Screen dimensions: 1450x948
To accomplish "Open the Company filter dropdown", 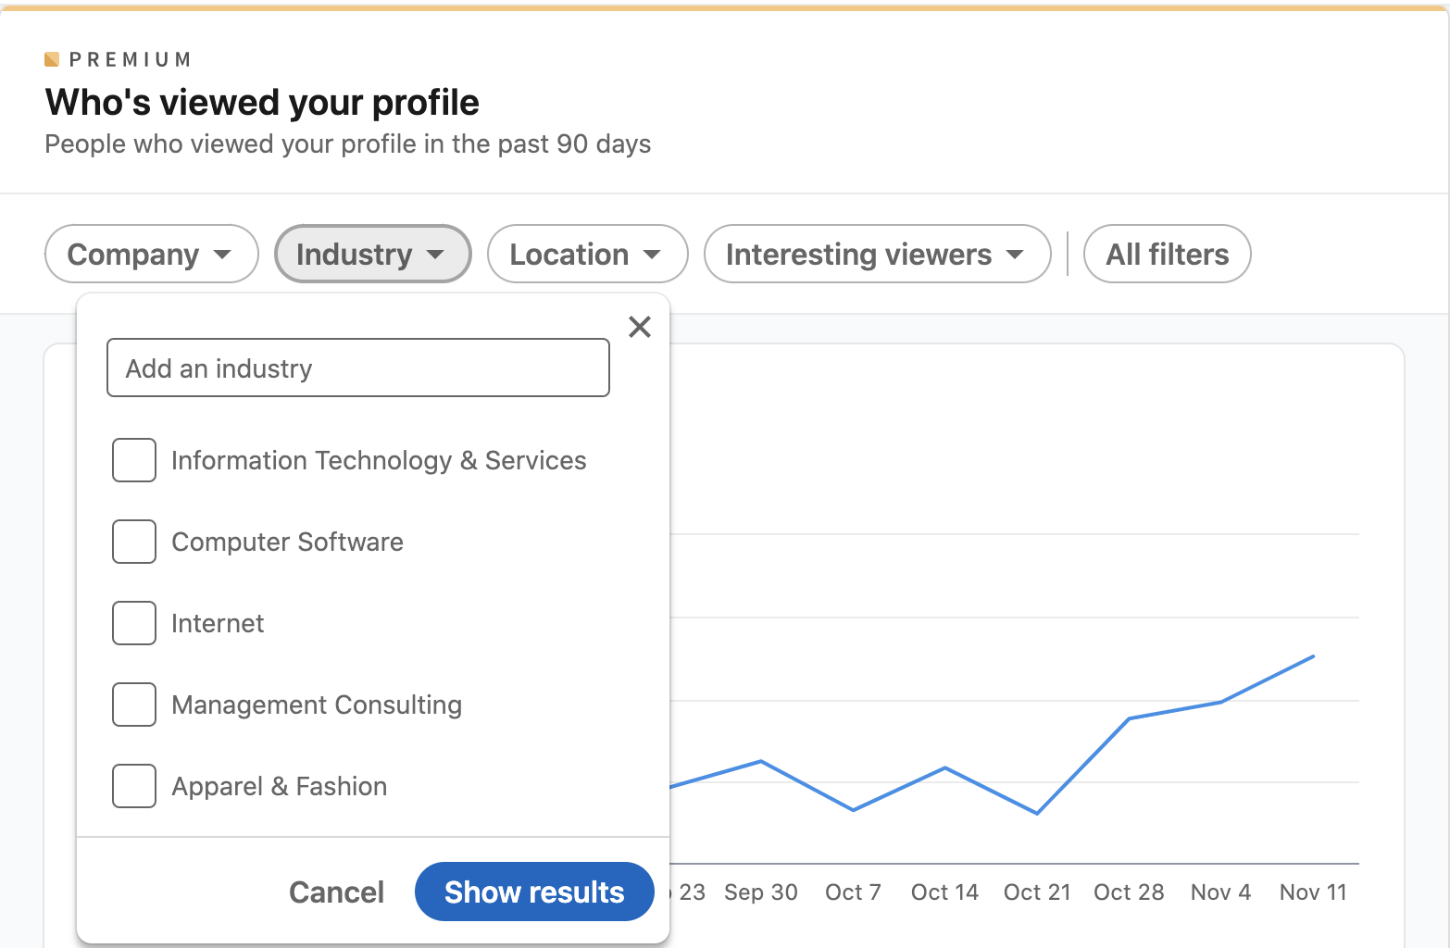I will (151, 254).
